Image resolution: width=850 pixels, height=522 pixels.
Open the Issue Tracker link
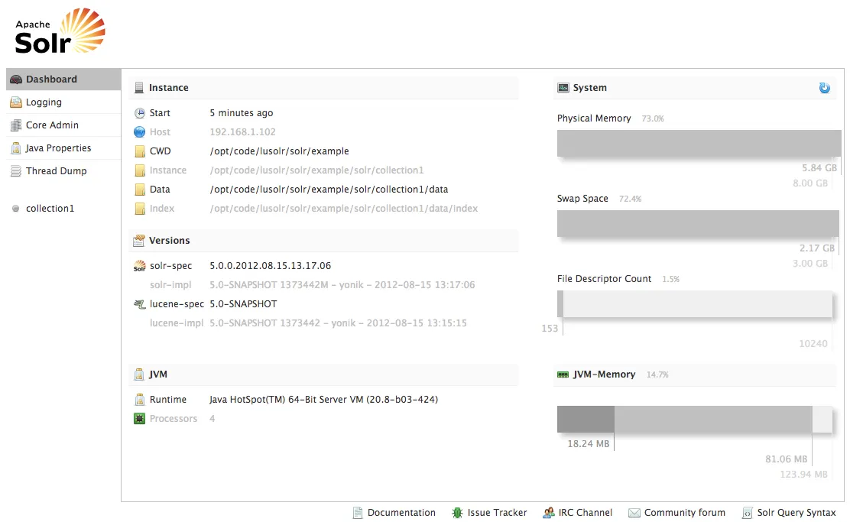pyautogui.click(x=489, y=513)
